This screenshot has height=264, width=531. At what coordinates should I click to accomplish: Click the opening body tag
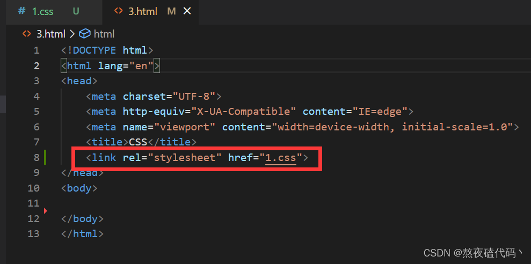click(79, 188)
